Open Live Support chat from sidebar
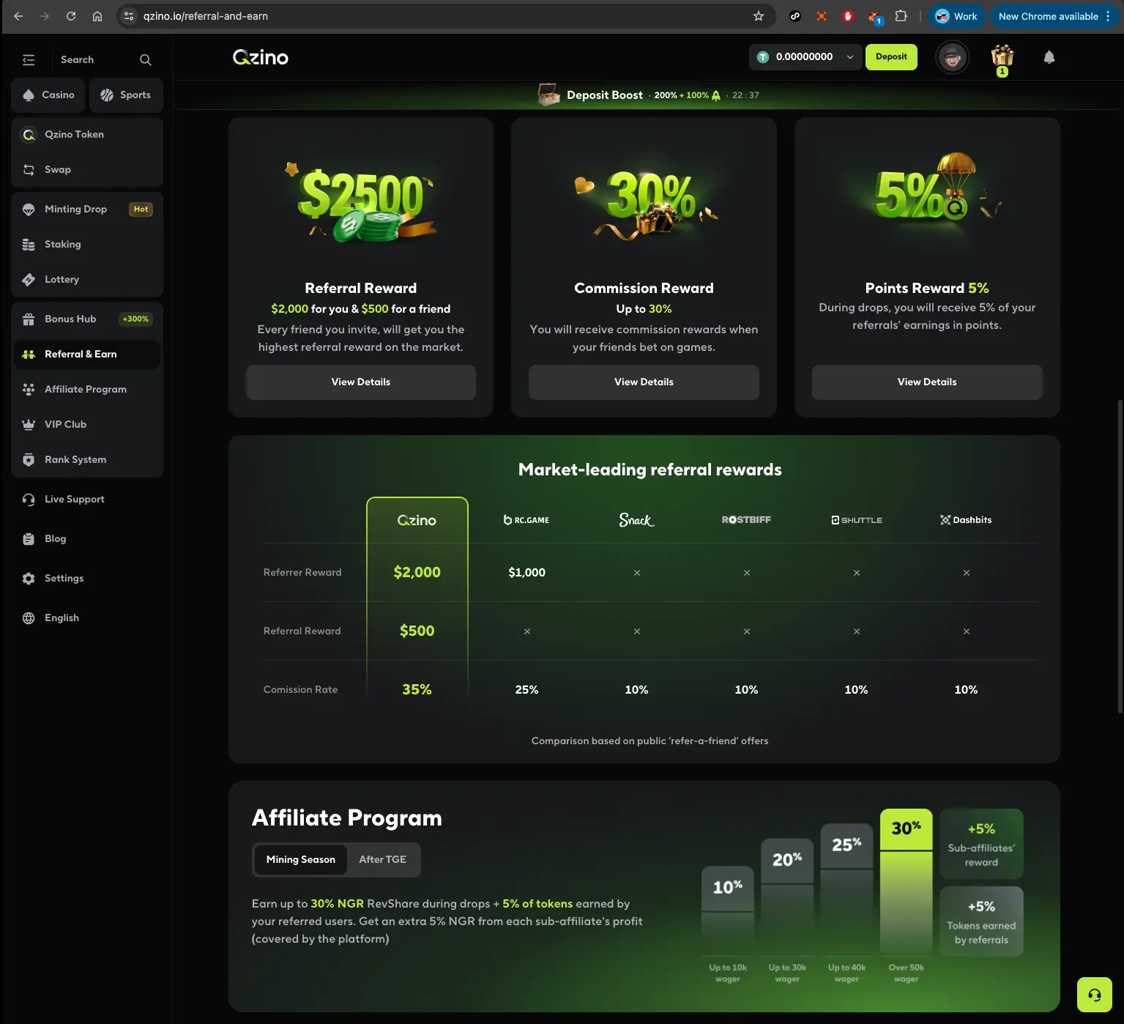This screenshot has height=1024, width=1124. pos(87,500)
